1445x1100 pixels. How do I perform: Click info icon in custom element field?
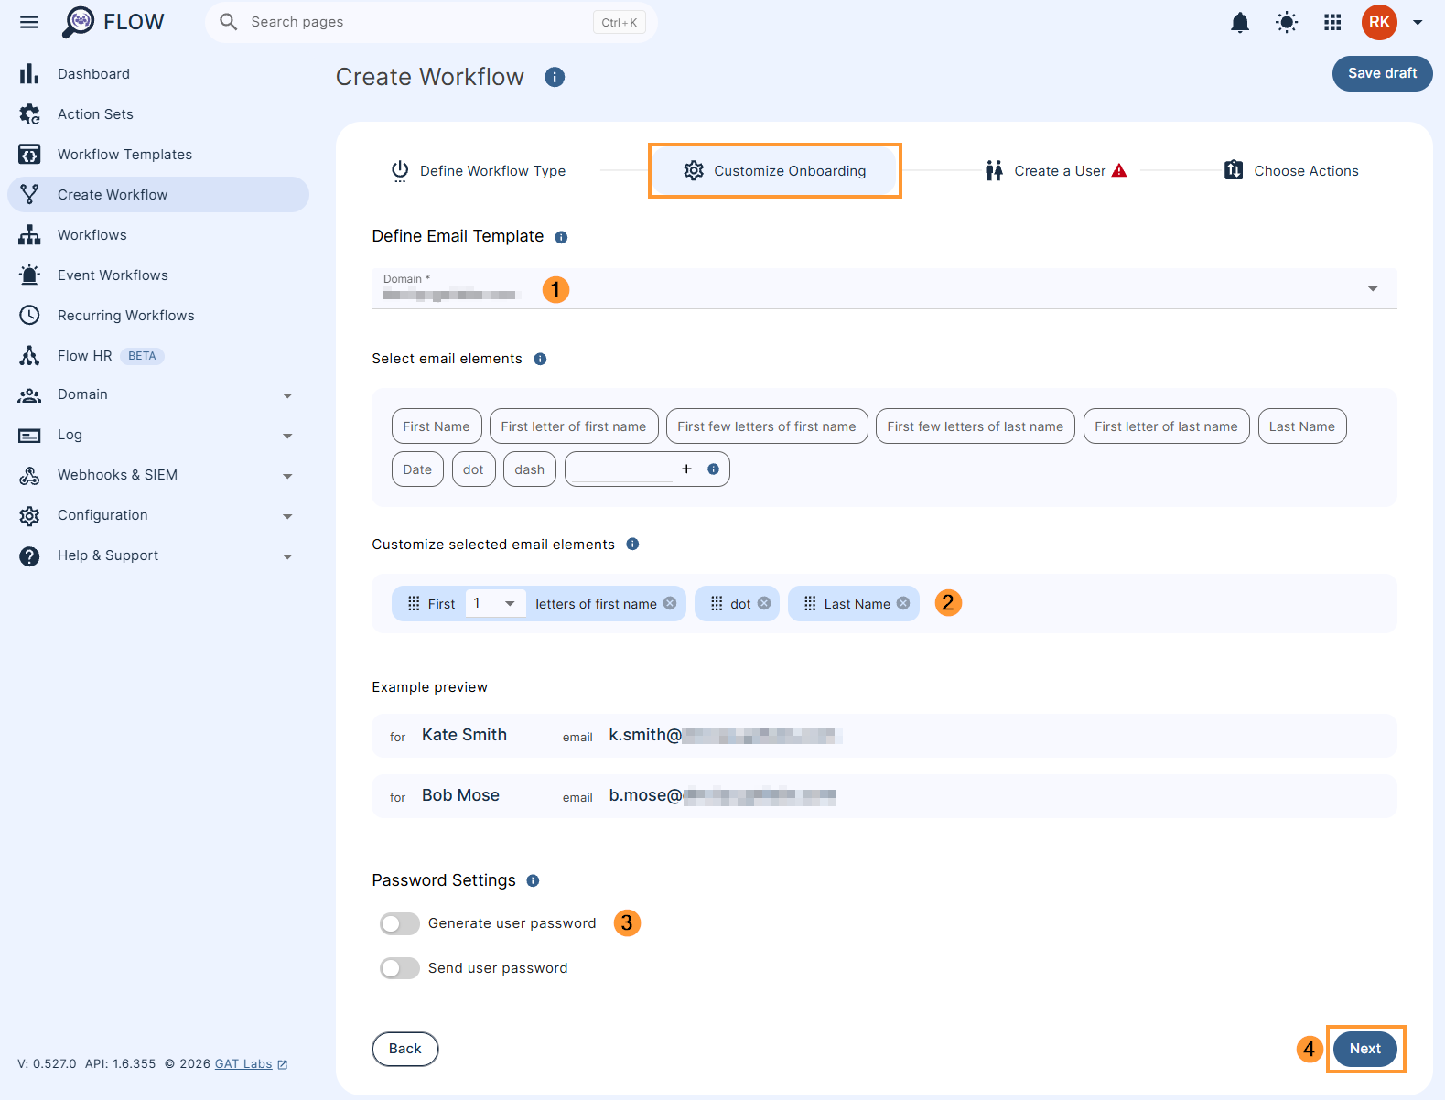[x=713, y=469]
